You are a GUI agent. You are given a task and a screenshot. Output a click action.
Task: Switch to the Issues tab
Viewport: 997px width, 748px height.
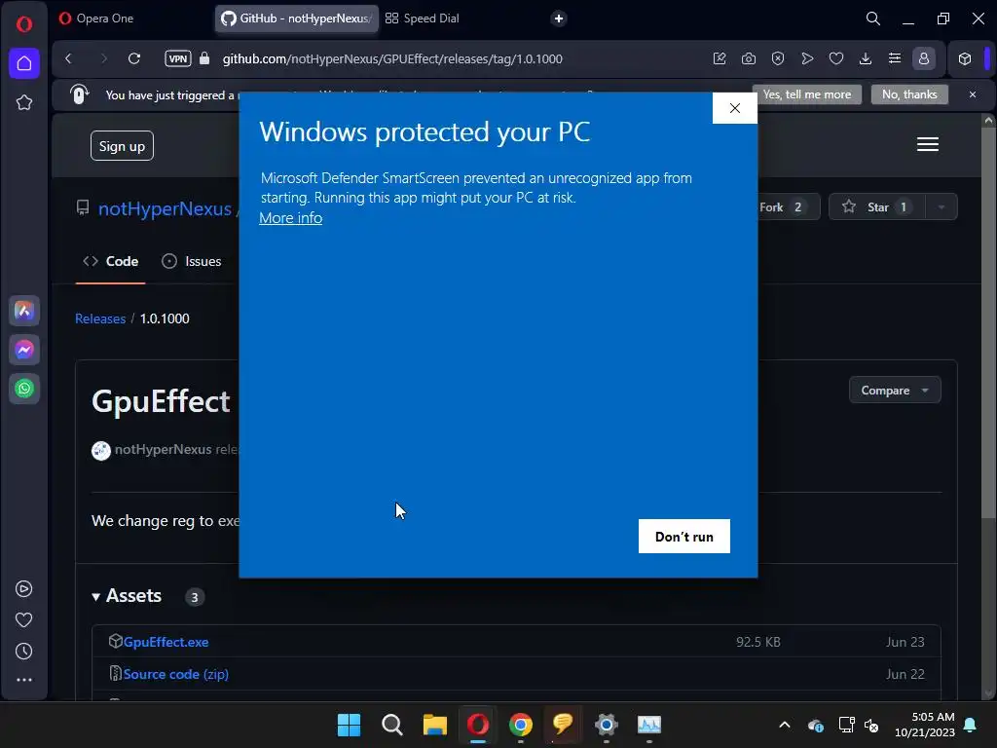coord(192,261)
